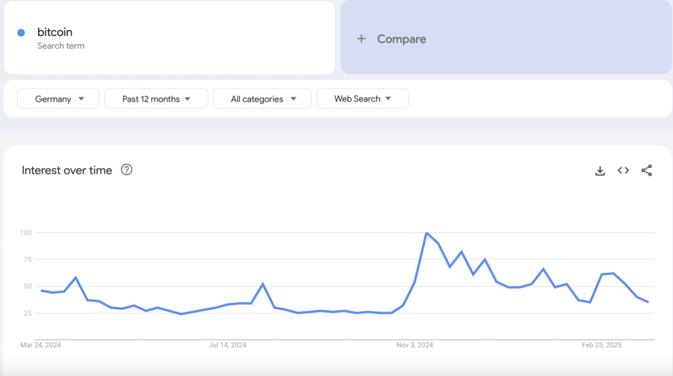Download the interest over time data
The image size is (673, 376).
point(599,171)
